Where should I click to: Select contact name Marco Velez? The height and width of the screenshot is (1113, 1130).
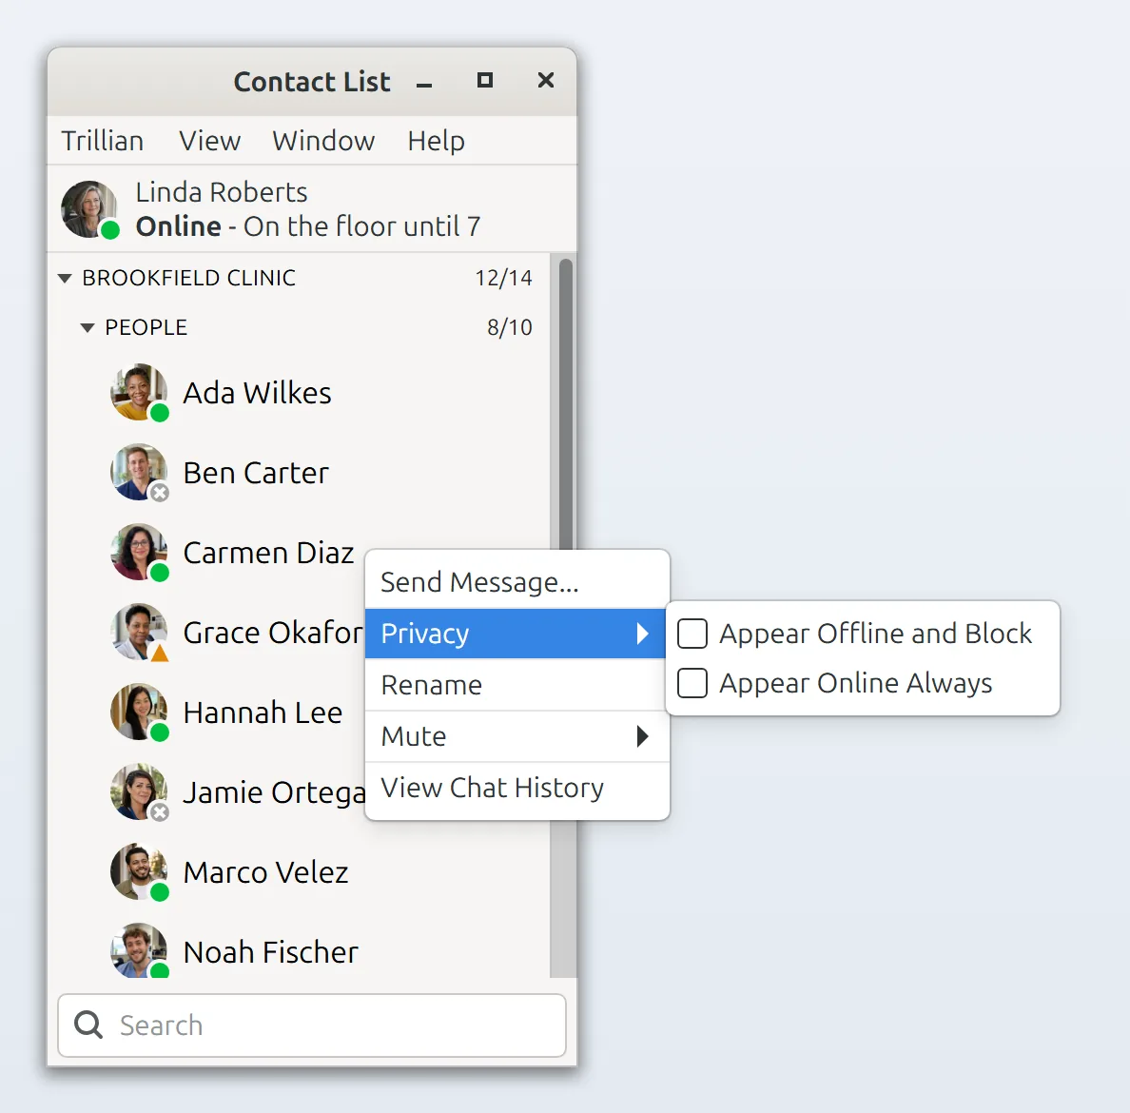266,872
